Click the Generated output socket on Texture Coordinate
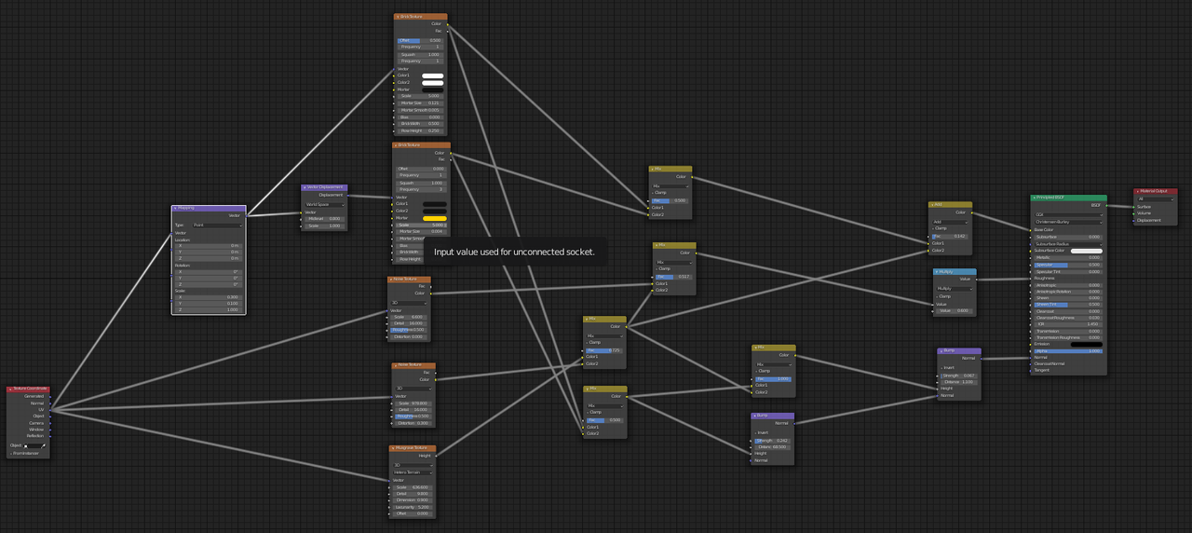The width and height of the screenshot is (1192, 533). (50, 396)
